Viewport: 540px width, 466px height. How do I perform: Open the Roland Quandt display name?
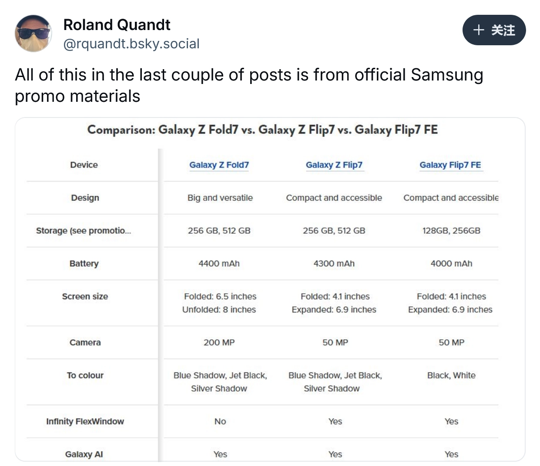point(117,25)
